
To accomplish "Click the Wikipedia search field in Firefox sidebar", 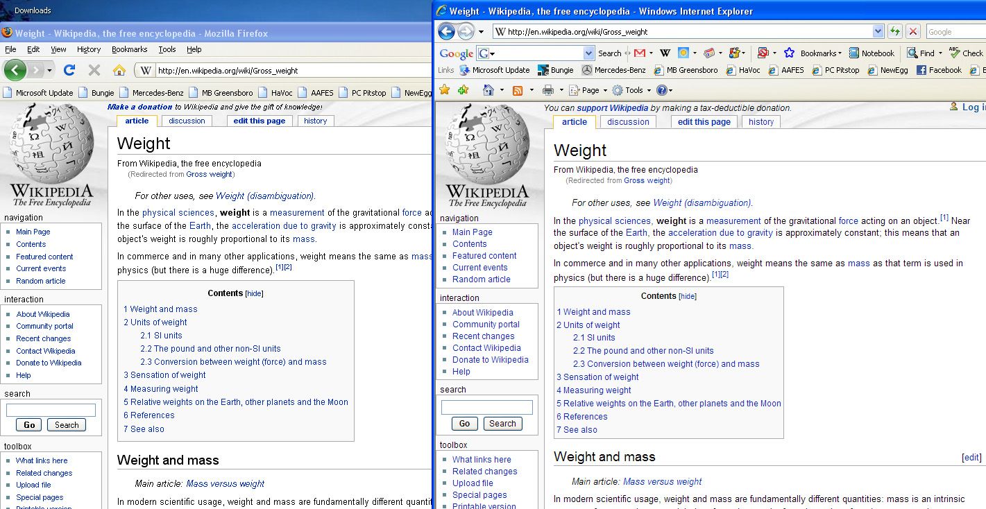I will coord(51,410).
